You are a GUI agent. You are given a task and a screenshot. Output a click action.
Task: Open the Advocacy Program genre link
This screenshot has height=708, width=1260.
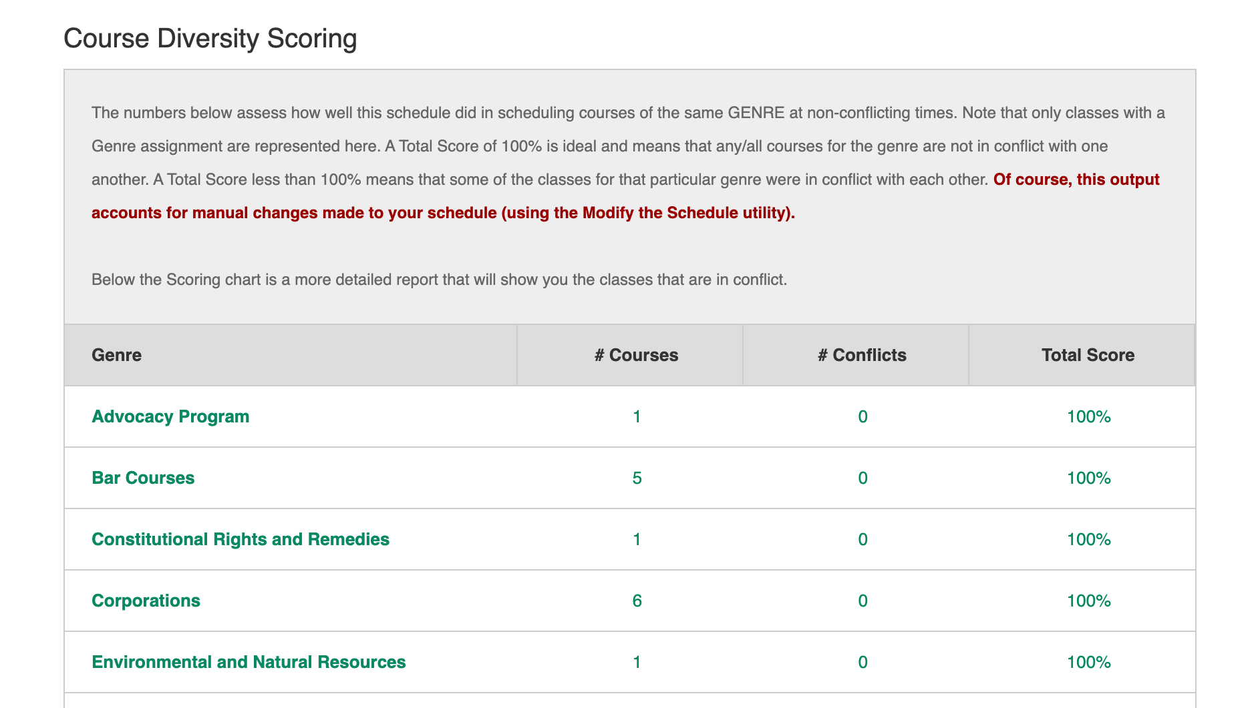pyautogui.click(x=170, y=416)
